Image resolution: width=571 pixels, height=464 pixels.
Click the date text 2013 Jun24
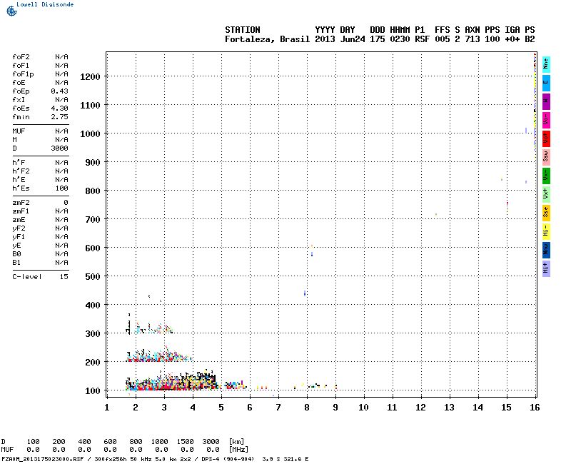point(340,39)
